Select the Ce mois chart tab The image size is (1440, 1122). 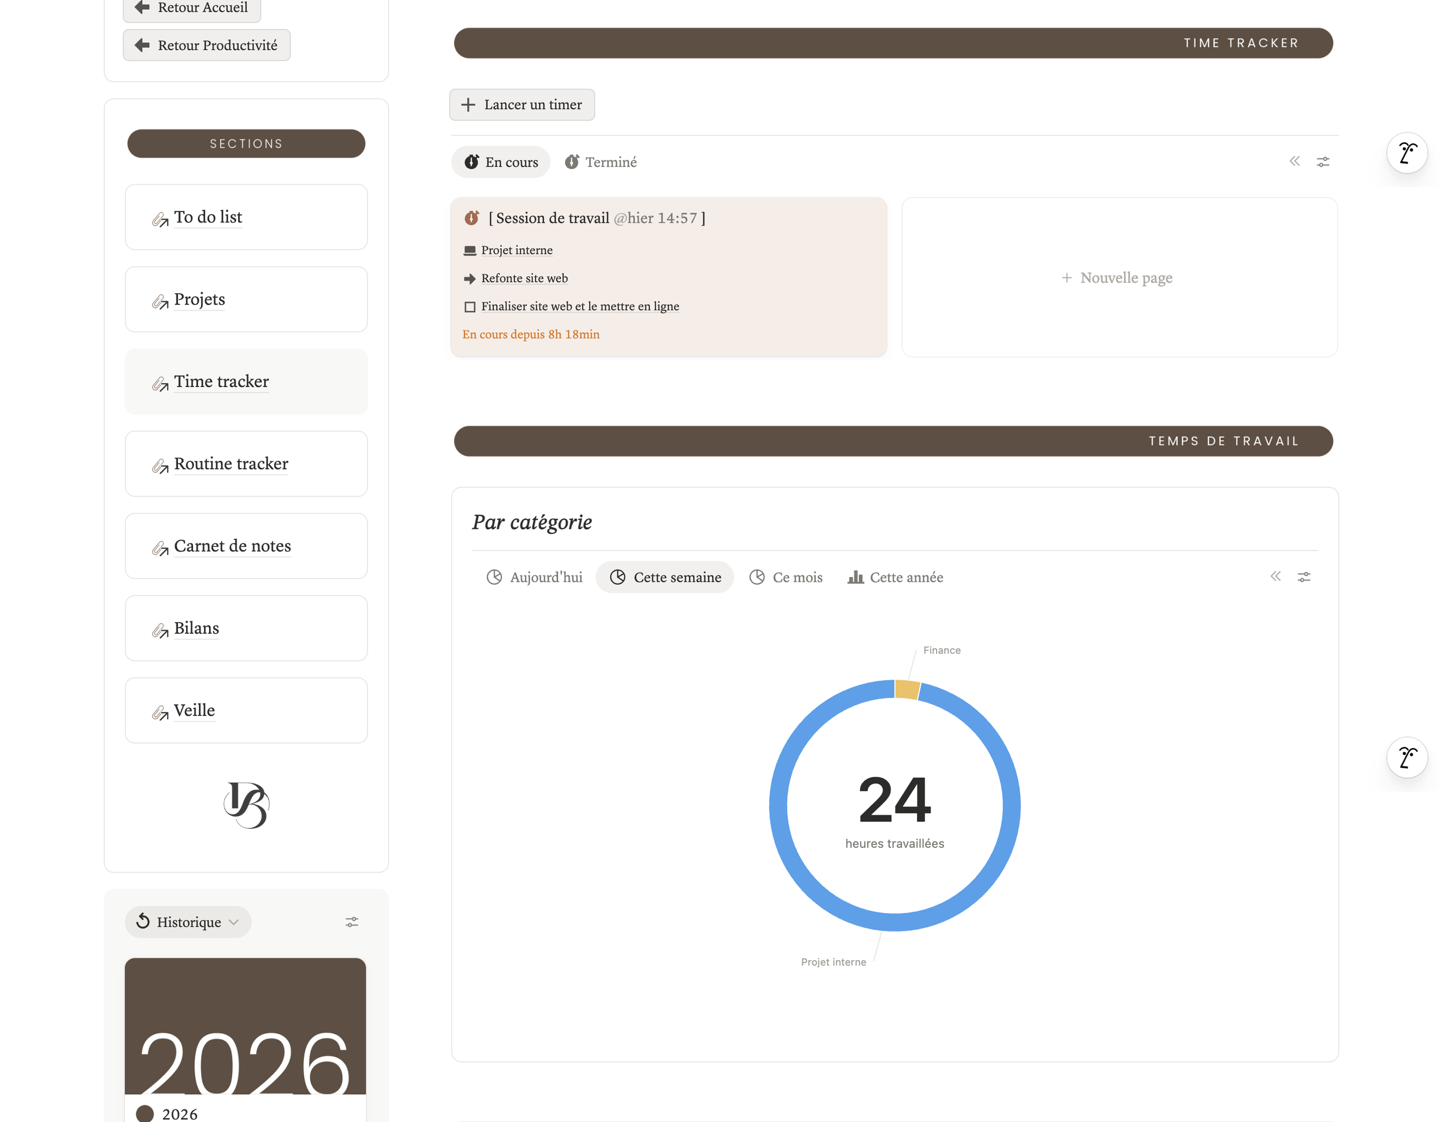click(786, 578)
